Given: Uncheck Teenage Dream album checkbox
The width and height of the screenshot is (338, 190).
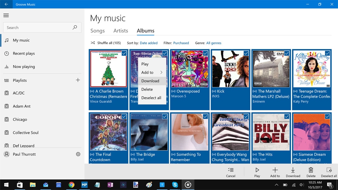Looking at the screenshot, I should coord(328,53).
